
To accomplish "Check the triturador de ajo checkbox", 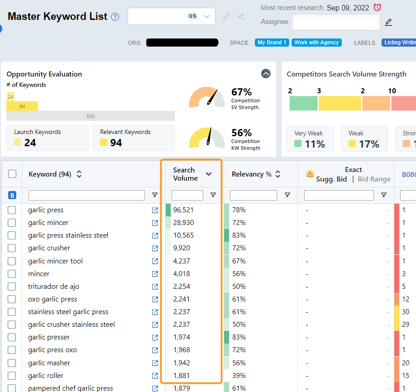I will (x=12, y=287).
